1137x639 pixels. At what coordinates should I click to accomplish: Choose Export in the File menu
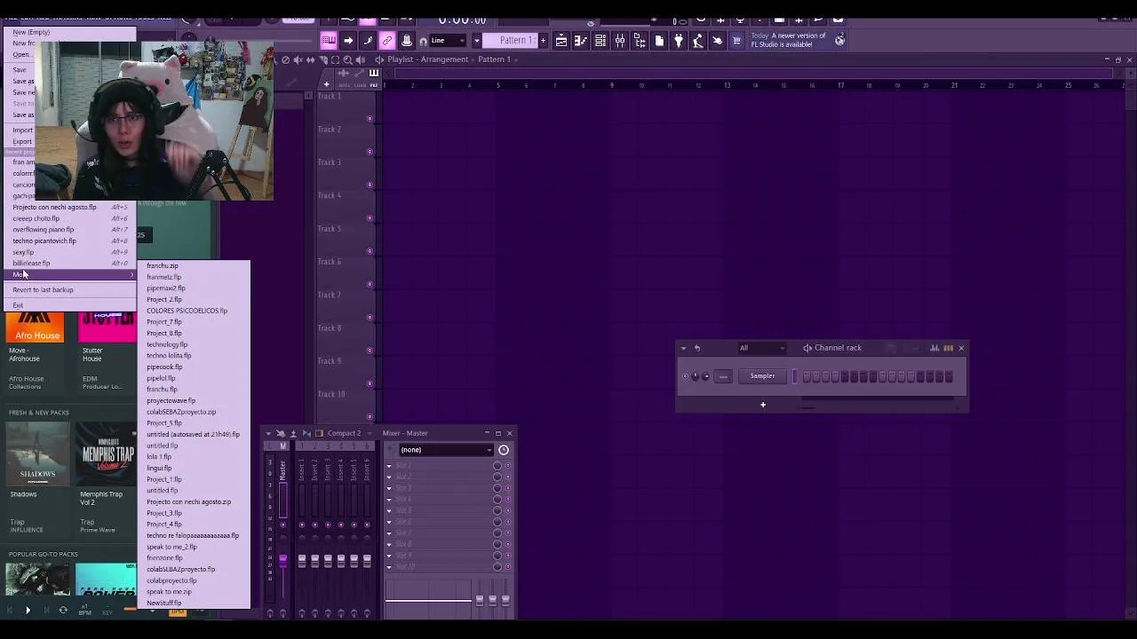(22, 142)
